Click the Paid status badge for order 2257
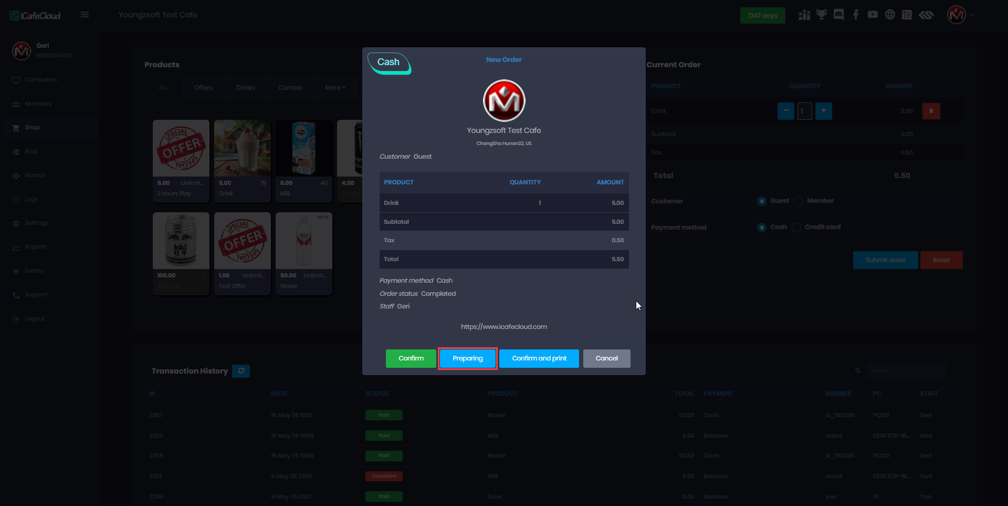This screenshot has height=506, width=1008. pyautogui.click(x=384, y=415)
